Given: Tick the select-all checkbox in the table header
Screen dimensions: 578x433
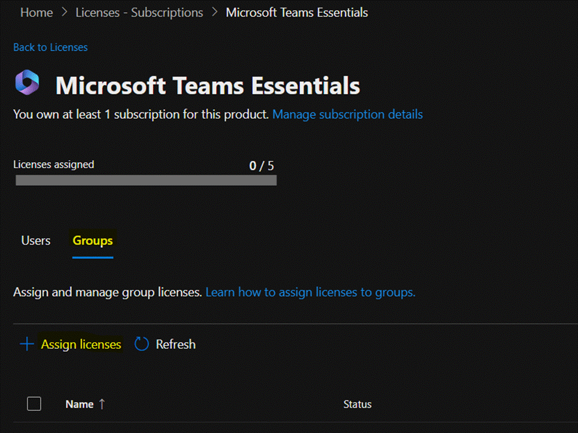Looking at the screenshot, I should 34,404.
